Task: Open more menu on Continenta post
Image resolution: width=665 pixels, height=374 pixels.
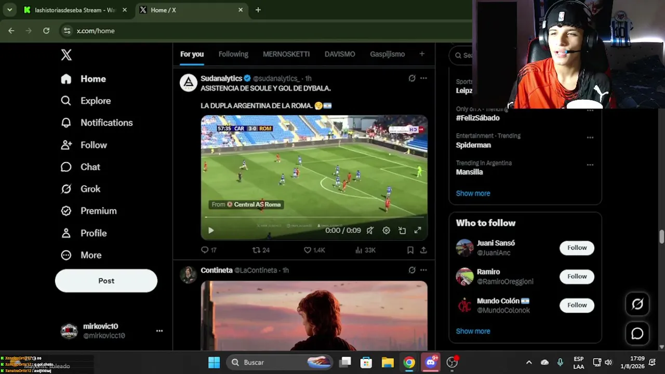Action: pos(423,270)
